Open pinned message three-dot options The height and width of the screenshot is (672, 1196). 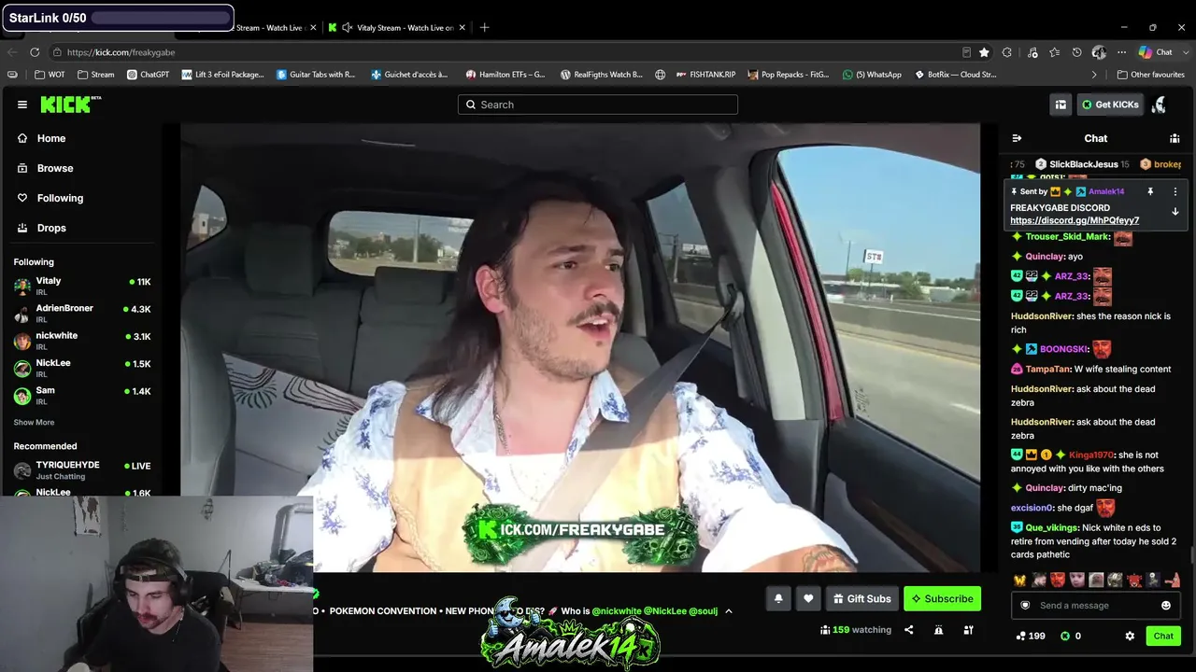point(1175,191)
